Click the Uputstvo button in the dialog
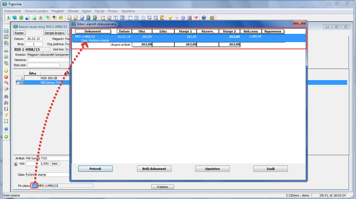 pos(212,169)
